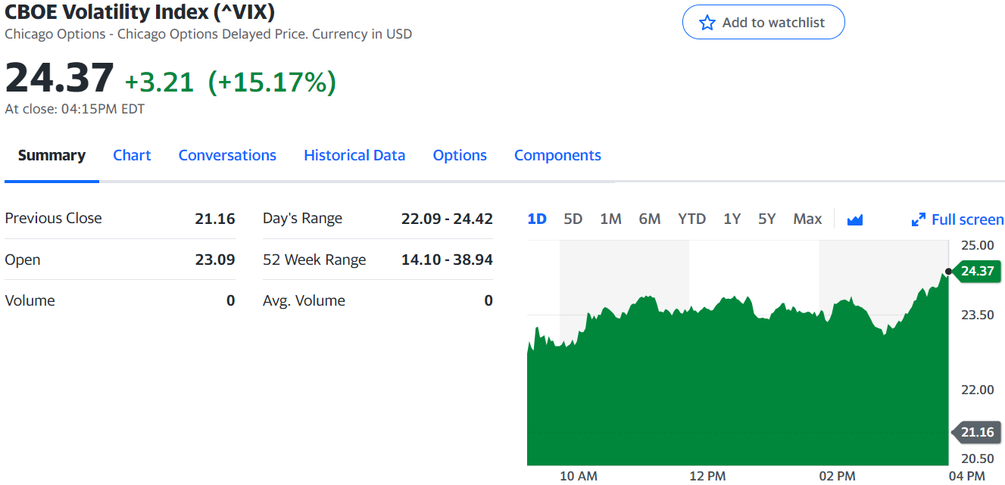Click the 02 PM time axis label
1005x485 pixels.
[x=837, y=476]
